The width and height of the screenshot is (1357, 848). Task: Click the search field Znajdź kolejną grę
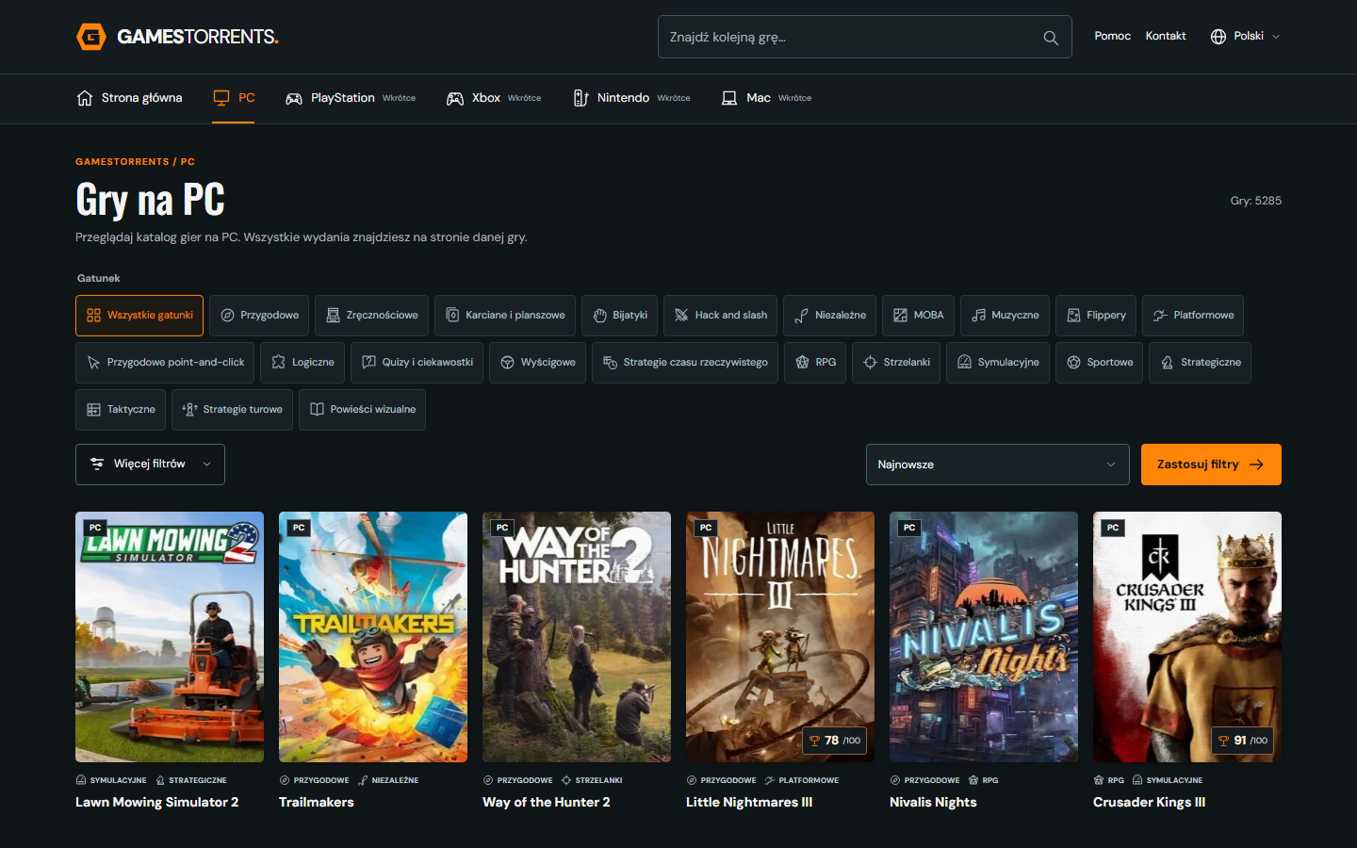click(865, 37)
